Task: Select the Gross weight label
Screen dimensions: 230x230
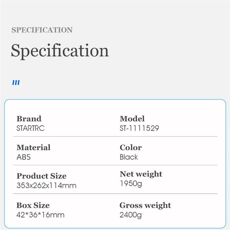Action: pos(145,205)
